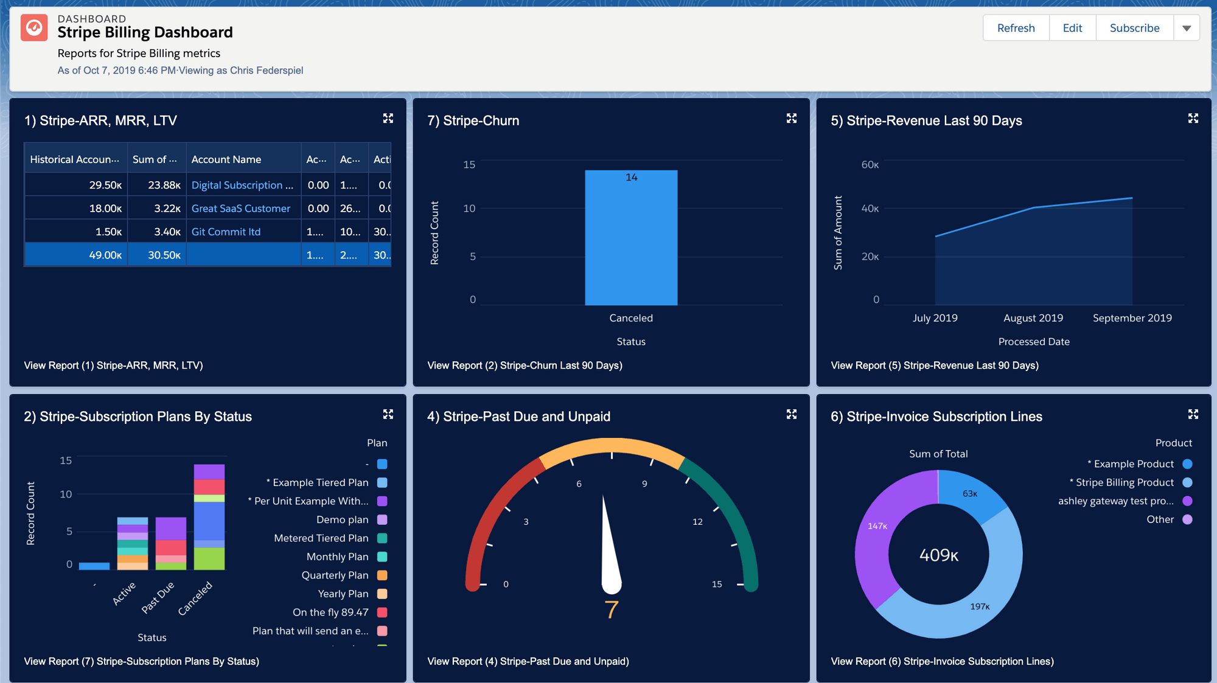
Task: View Report (2) Stripe-Churn Last 90 Days
Action: (x=525, y=365)
